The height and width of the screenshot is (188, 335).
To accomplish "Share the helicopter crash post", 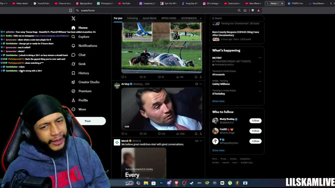I will [x=201, y=77].
